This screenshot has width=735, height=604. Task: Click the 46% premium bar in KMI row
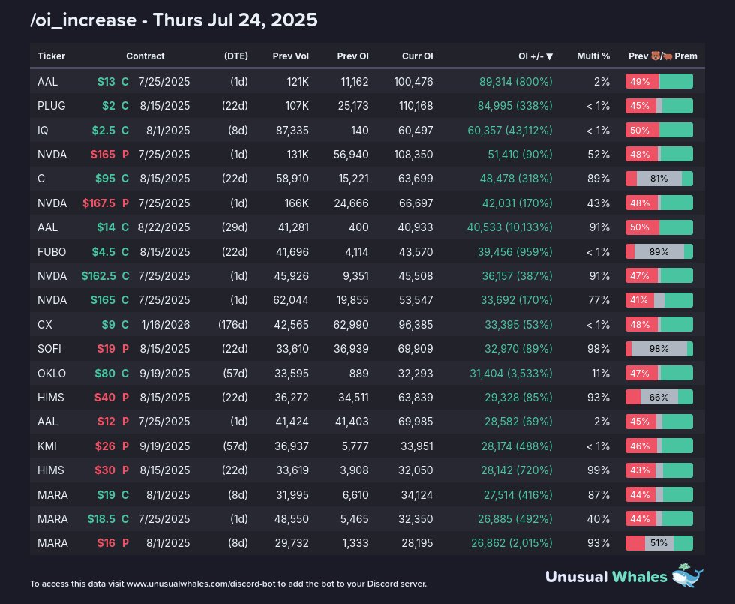pos(659,446)
